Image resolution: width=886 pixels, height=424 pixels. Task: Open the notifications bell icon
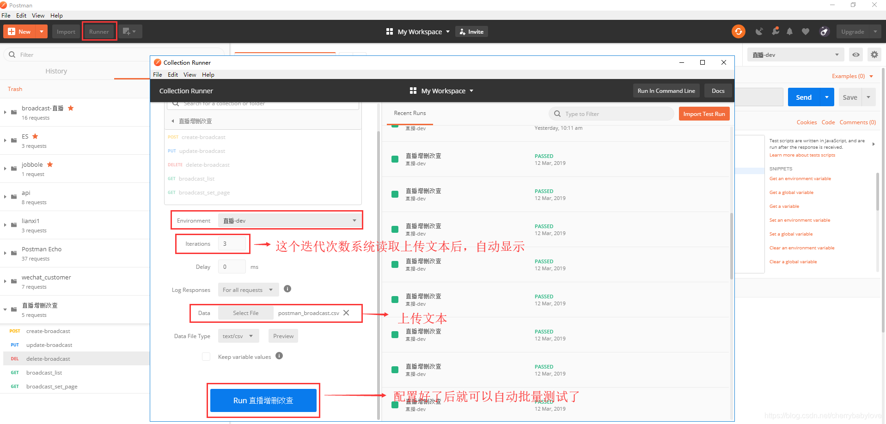click(789, 31)
